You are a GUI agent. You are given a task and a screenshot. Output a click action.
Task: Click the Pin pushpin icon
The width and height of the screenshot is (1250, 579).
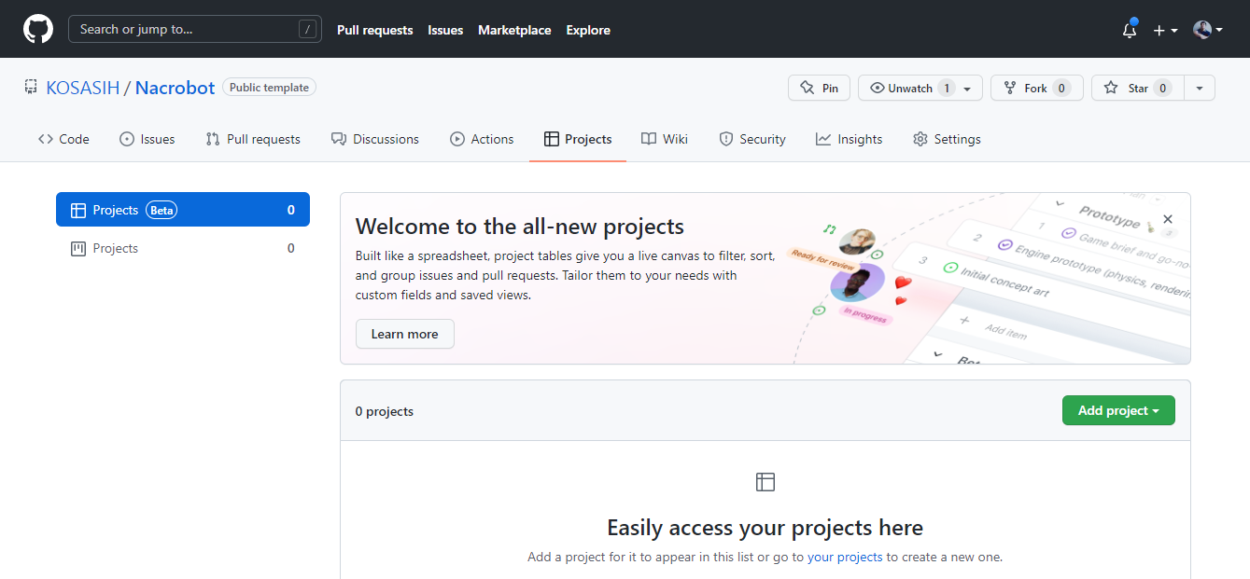pyautogui.click(x=807, y=88)
